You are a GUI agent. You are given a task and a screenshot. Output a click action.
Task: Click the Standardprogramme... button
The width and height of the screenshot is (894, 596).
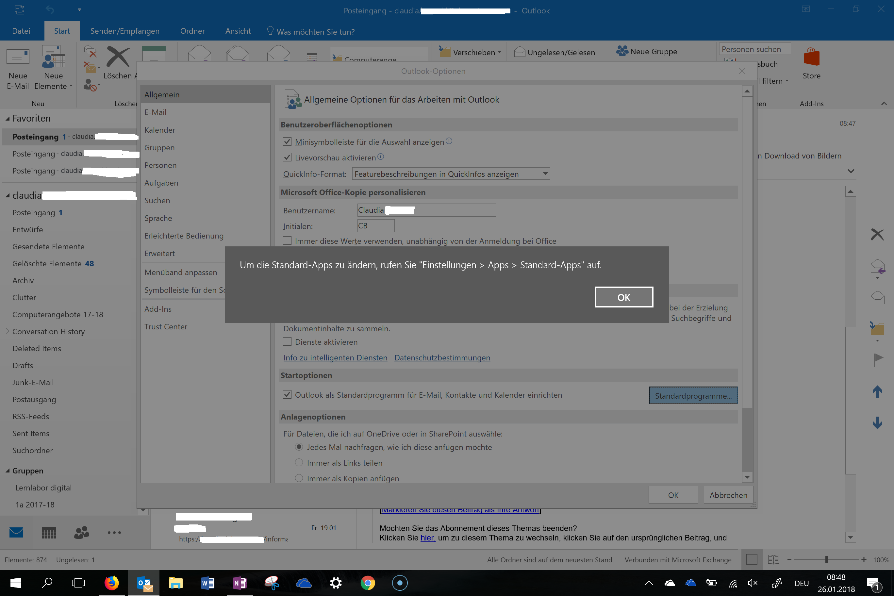point(693,395)
